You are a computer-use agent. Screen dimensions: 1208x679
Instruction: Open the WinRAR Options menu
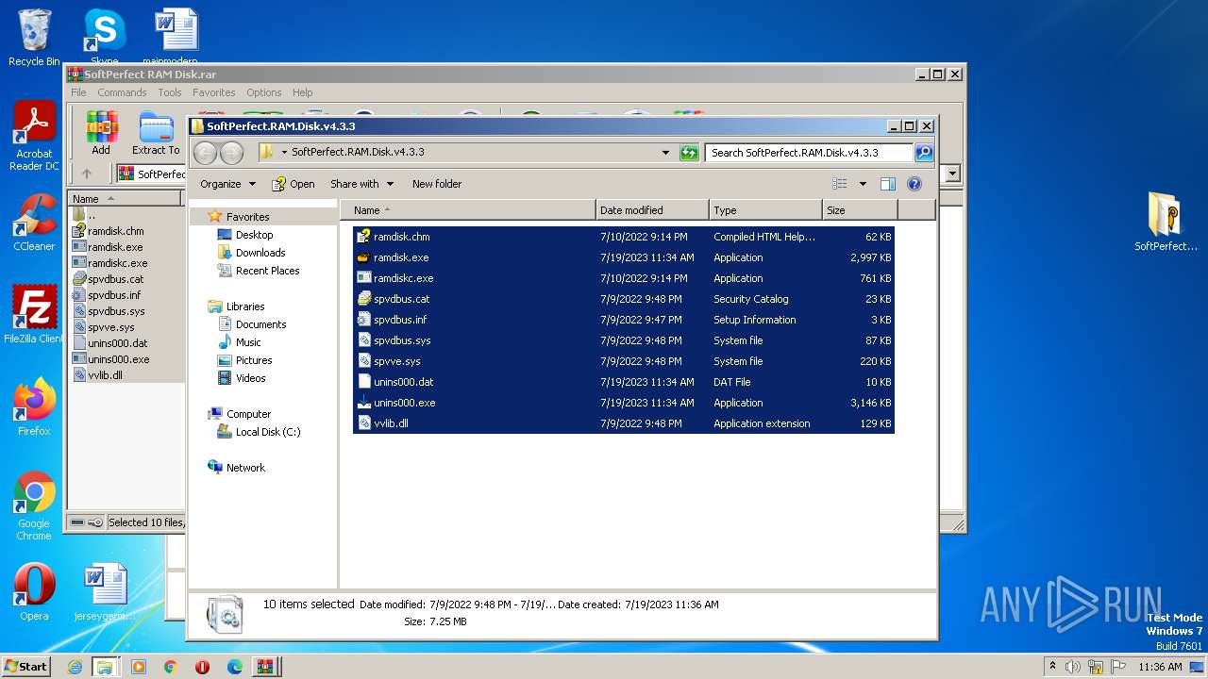[x=264, y=92]
